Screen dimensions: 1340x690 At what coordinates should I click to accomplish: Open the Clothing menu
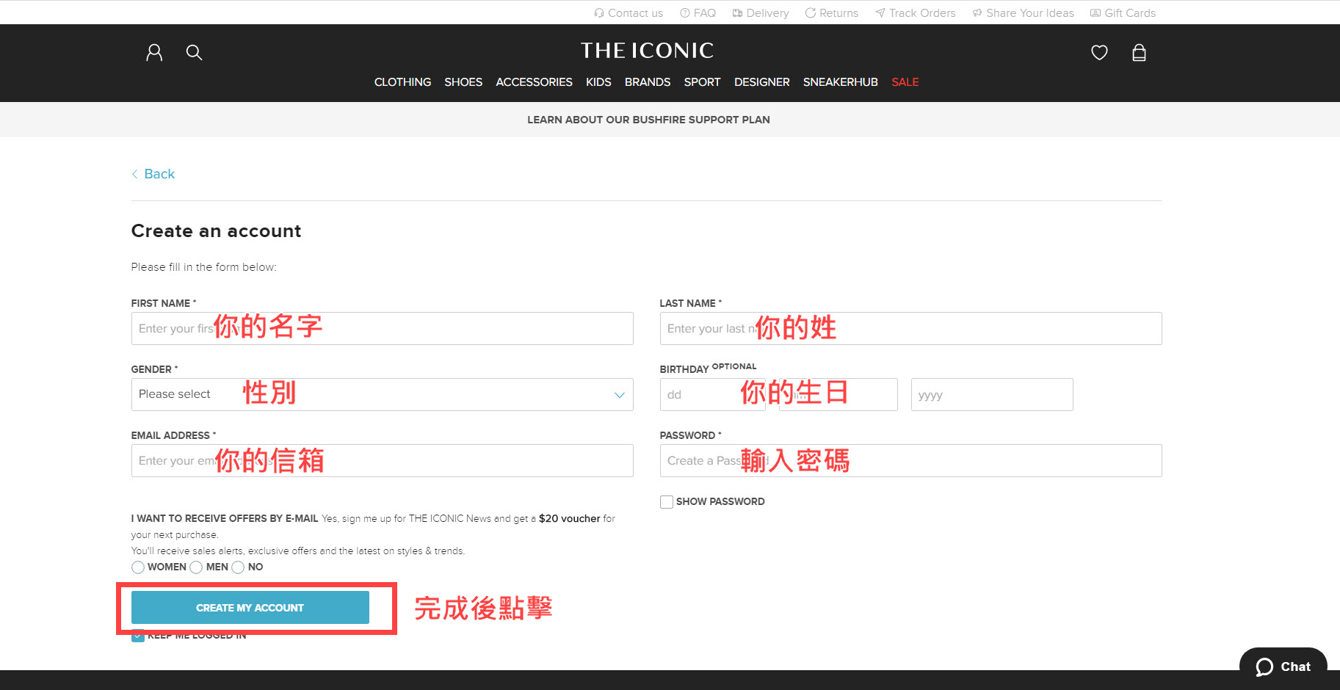(x=402, y=82)
